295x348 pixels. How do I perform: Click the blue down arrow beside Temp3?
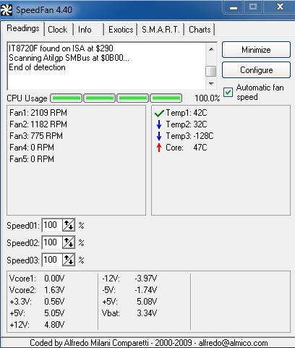159,136
